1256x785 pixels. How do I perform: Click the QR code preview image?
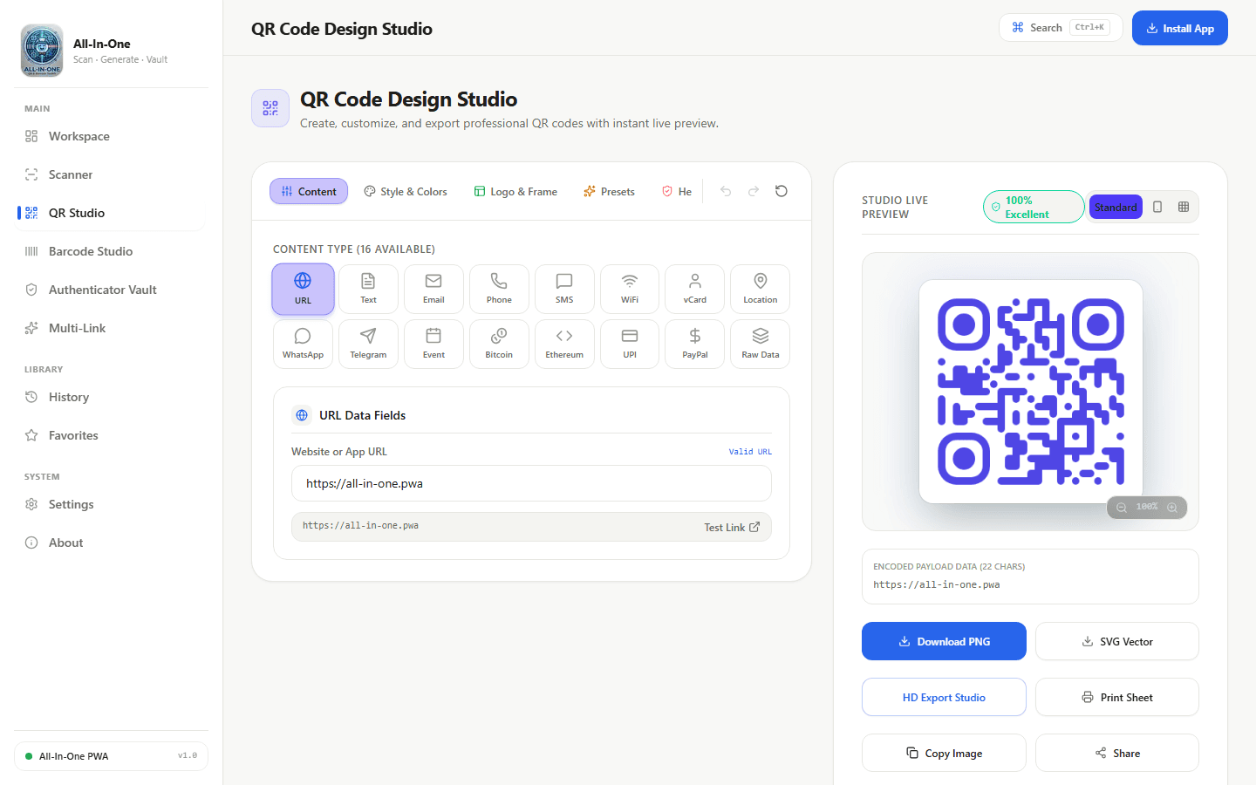pos(1031,392)
